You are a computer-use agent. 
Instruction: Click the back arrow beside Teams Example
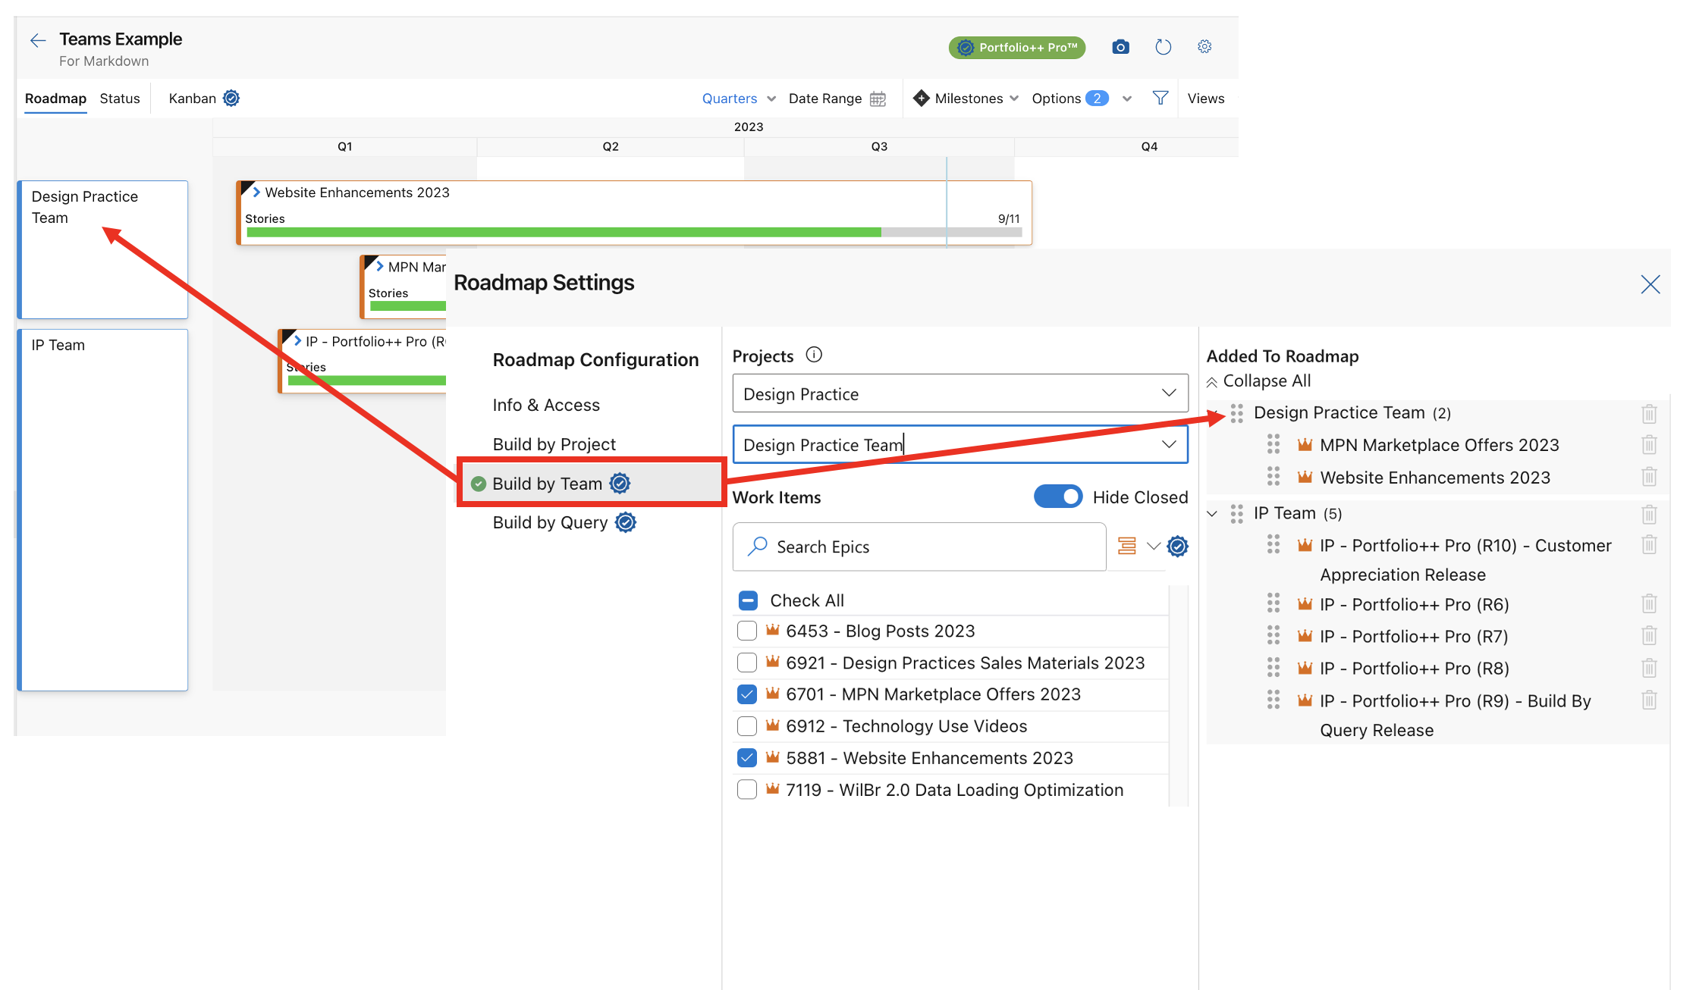pyautogui.click(x=38, y=40)
